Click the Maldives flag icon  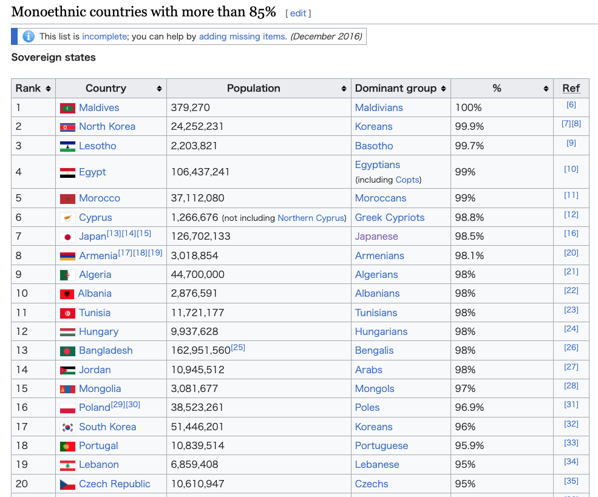67,108
